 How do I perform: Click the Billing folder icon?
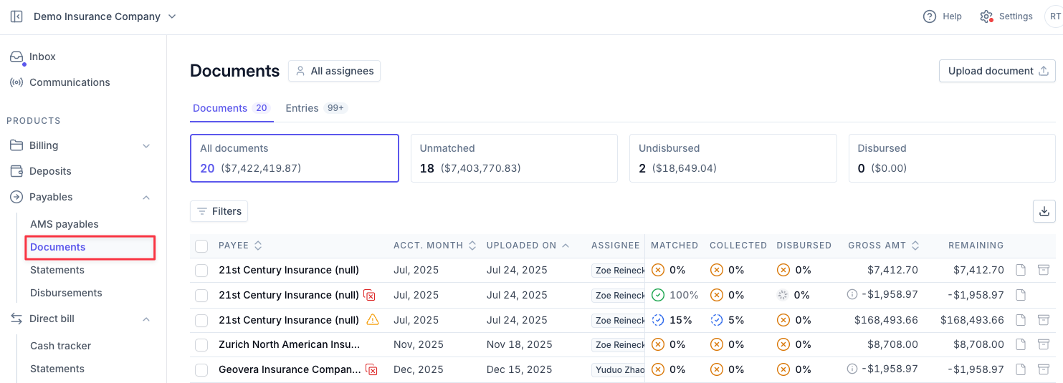point(16,145)
